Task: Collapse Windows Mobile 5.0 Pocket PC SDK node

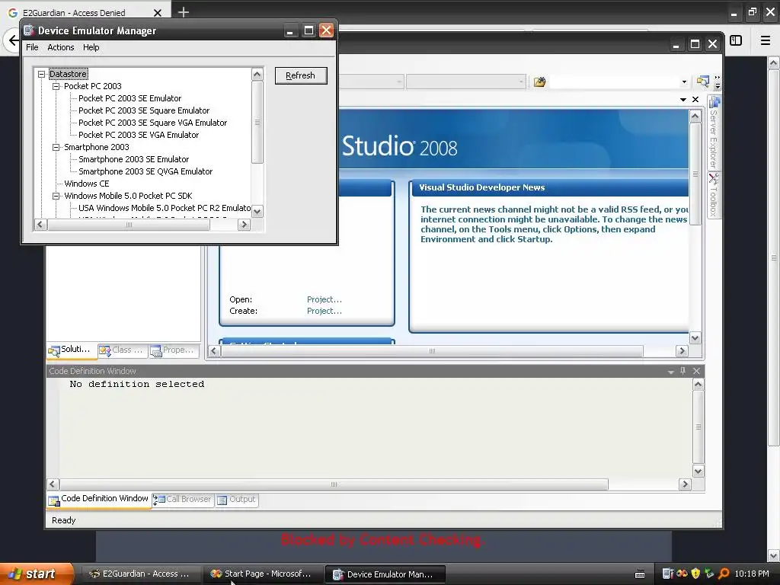Action: point(56,196)
